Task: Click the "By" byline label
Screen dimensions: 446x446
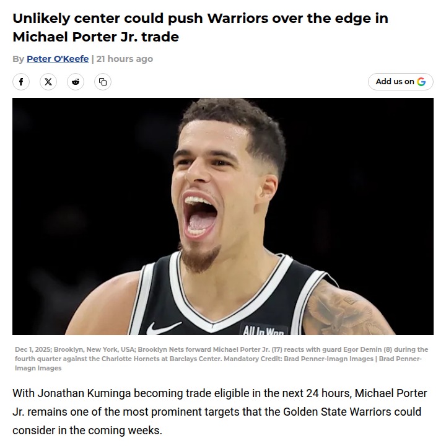Action: 18,59
